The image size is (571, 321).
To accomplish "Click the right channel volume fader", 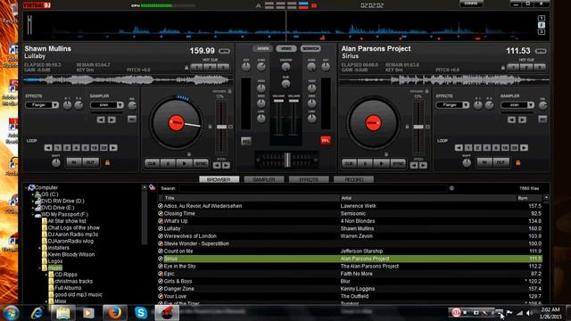I will point(294,101).
